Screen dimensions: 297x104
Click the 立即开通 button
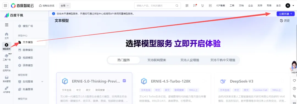point(285,14)
